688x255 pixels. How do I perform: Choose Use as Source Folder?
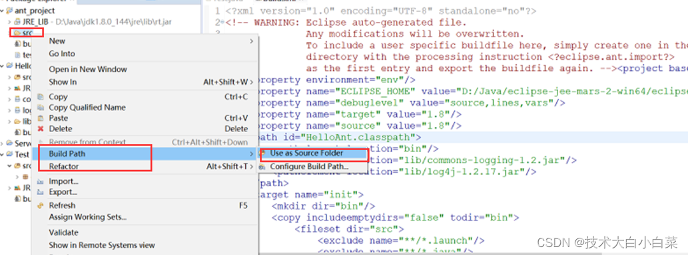click(306, 153)
